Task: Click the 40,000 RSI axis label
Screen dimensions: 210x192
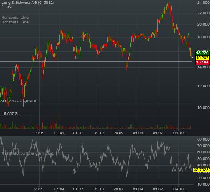Action: pos(203,165)
